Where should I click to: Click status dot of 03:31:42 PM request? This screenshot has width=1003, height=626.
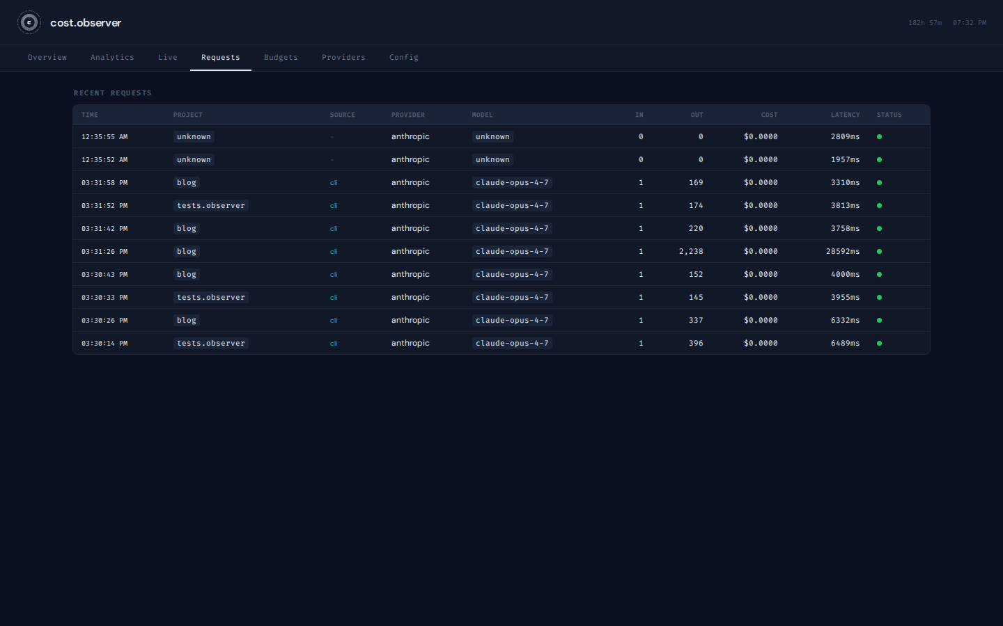click(x=879, y=229)
